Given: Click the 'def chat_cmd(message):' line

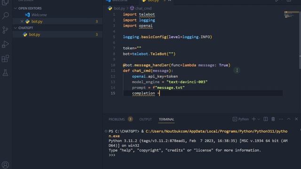Looking at the screenshot, I should (148, 71).
